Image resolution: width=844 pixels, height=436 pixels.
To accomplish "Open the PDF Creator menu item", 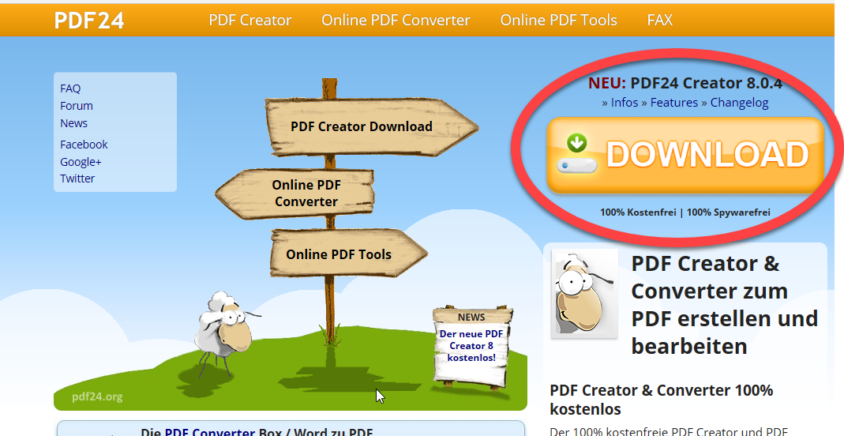I will pos(250,21).
